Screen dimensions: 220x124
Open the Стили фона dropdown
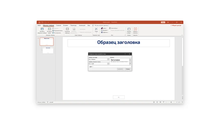pyautogui.click(x=113, y=28)
